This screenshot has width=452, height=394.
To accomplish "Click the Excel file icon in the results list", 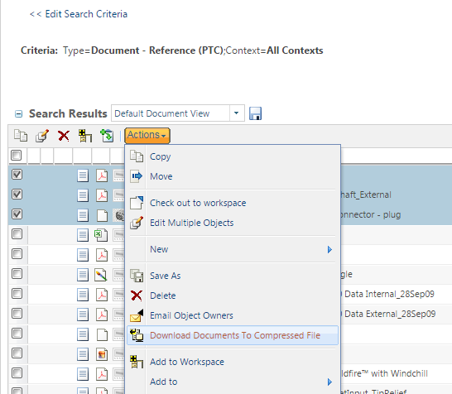I will [x=101, y=235].
